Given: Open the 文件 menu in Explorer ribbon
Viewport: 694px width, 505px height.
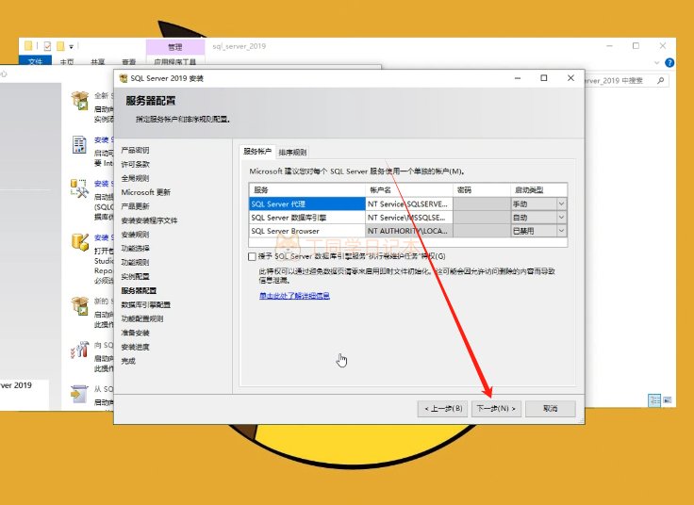Looking at the screenshot, I should (x=35, y=62).
